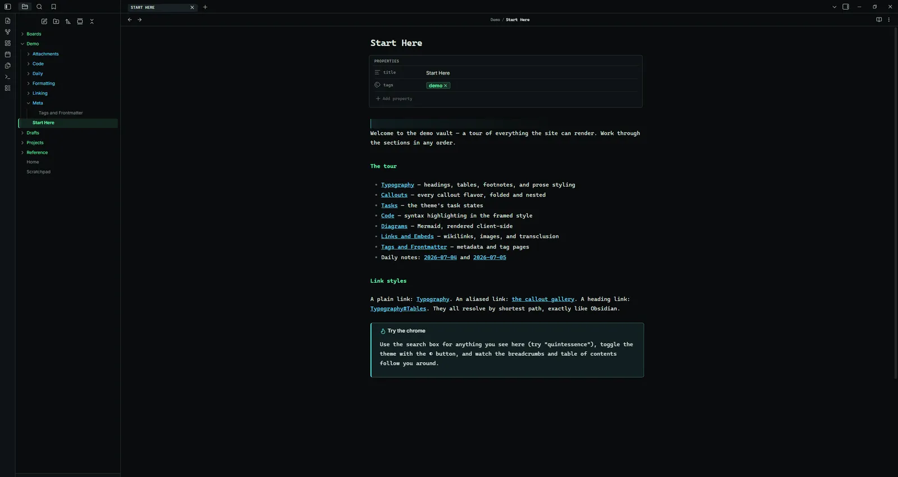Collapse all folders in file explorer
The image size is (898, 477).
(92, 21)
